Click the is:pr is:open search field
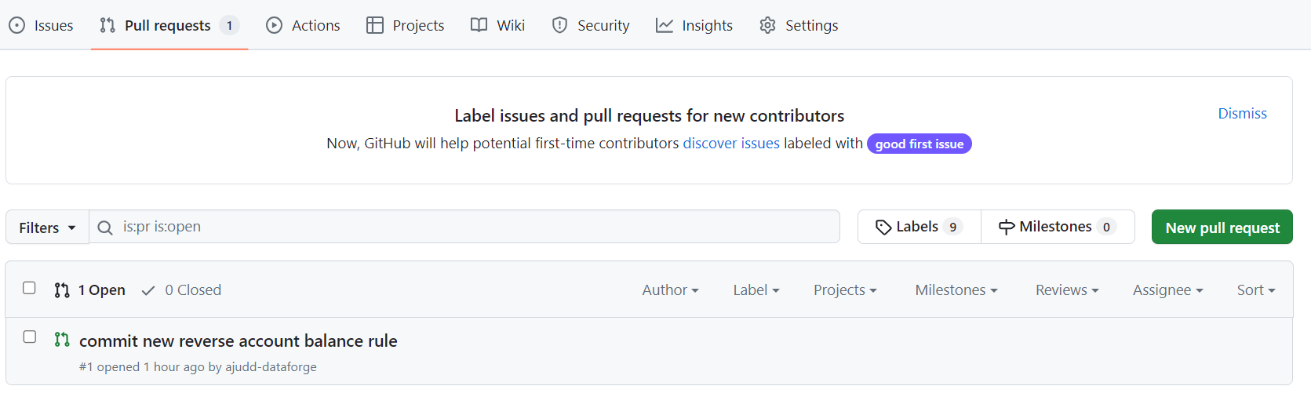 (464, 227)
